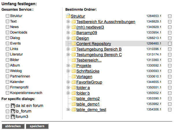Screen dimensions: 175x131
Task: Enable the News service checkbox
Action: tap(8, 27)
